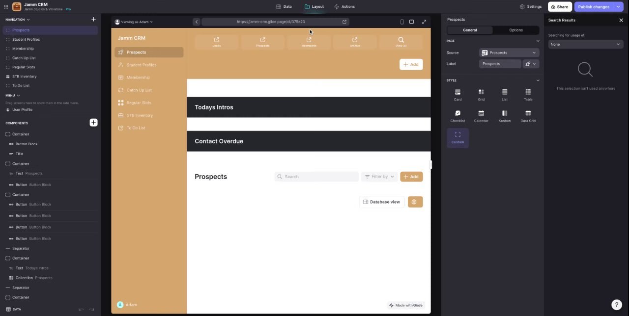This screenshot has width=629, height=316.
Task: Click the View All search shortcut
Action: 401,42
